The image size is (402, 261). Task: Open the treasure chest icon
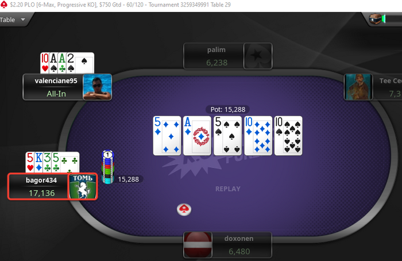[375, 19]
